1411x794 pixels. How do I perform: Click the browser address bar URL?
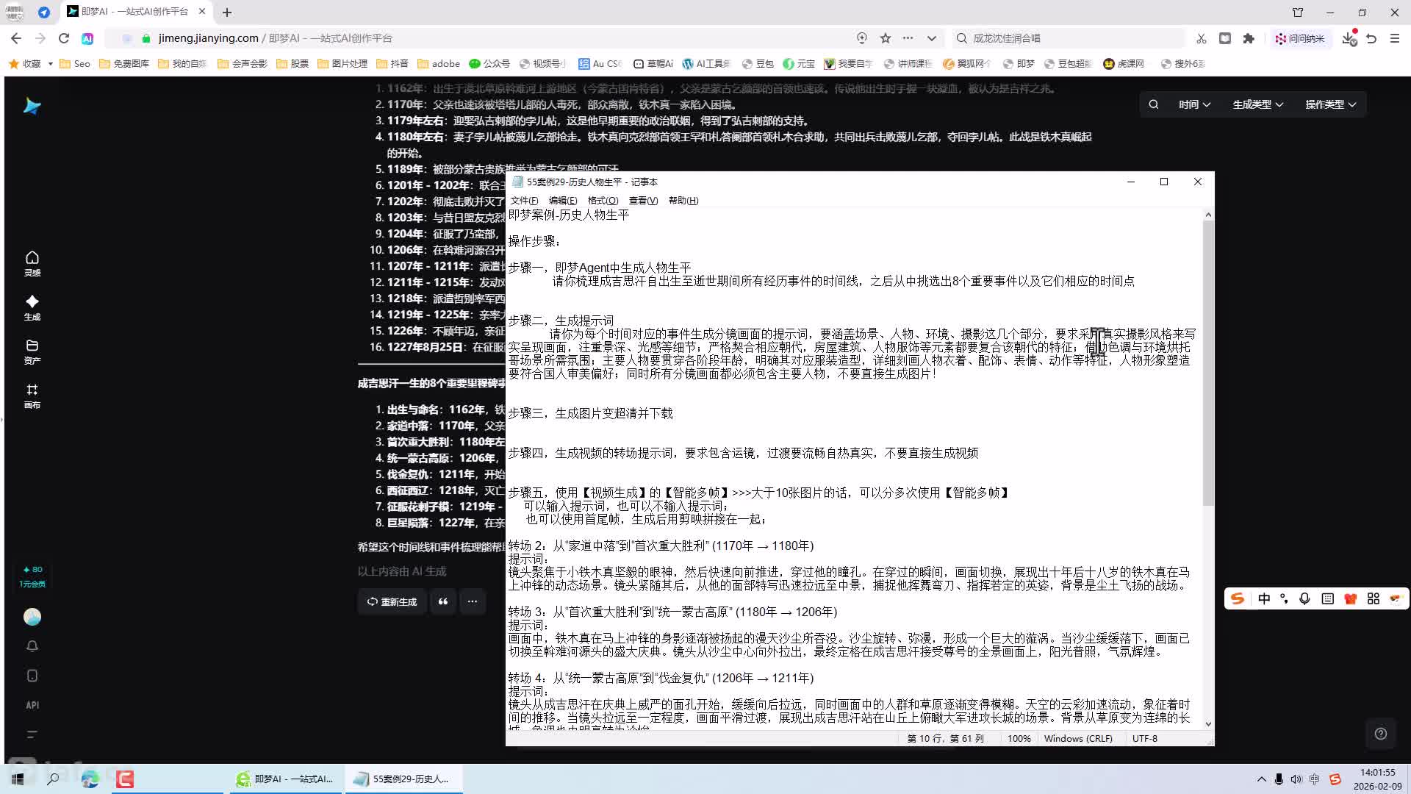tap(208, 38)
